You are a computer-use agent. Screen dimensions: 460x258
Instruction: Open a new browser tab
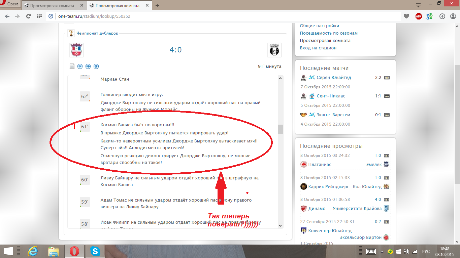[157, 5]
